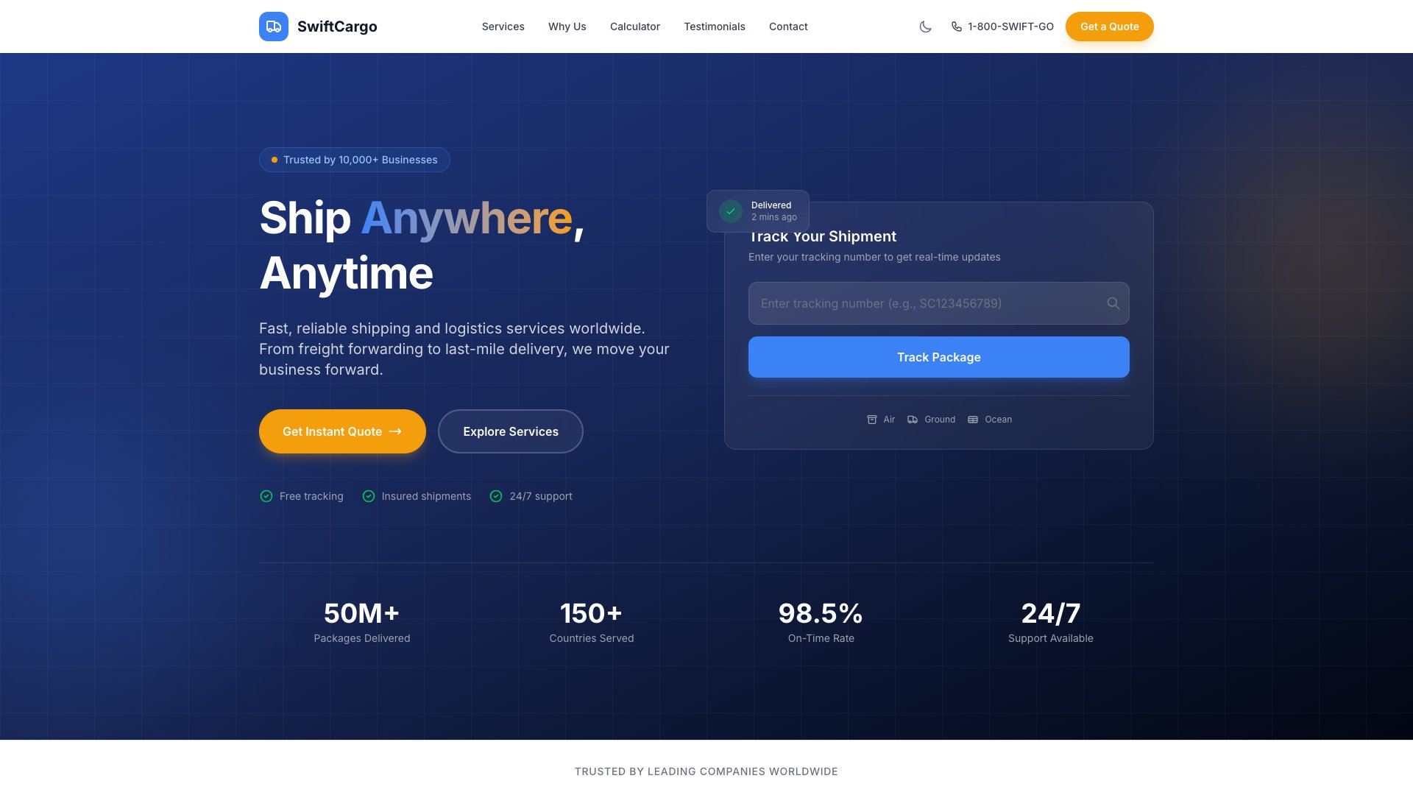Viewport: 1413px width, 795px height.
Task: Click the search magnifier in the tracking field
Action: tap(1113, 303)
